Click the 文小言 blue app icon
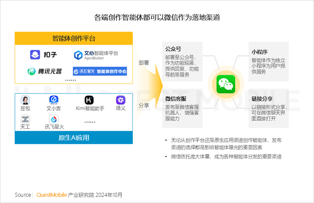The width and height of the screenshot is (314, 203). 54,100
